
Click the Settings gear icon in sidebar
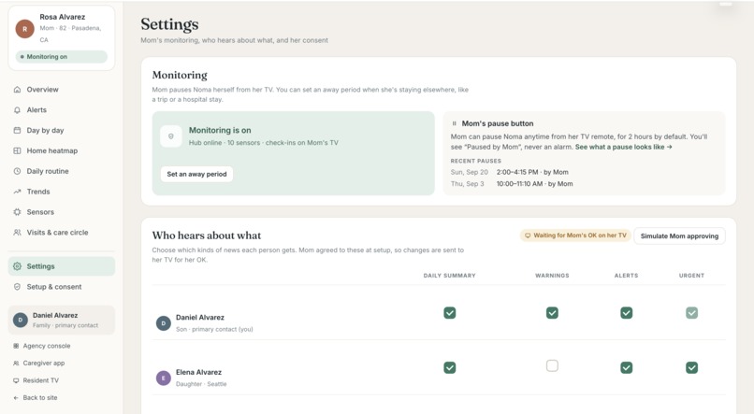[18, 266]
